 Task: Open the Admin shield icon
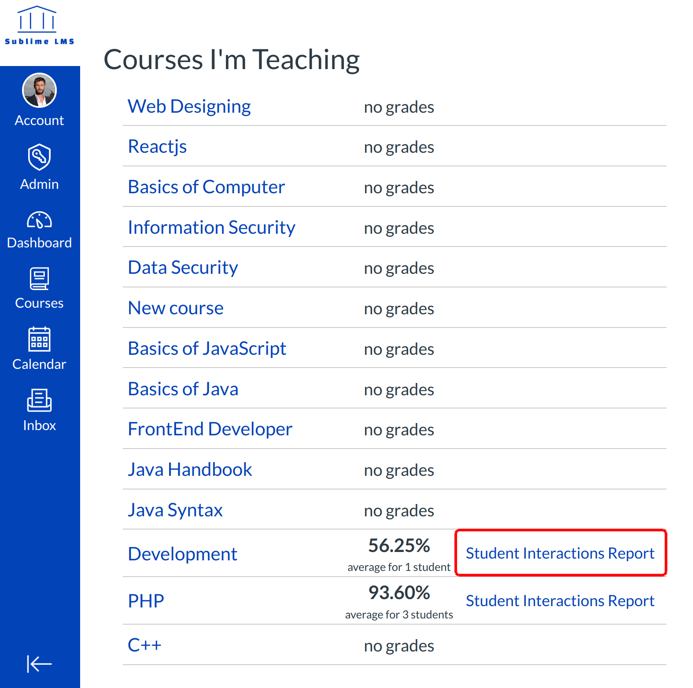[39, 157]
